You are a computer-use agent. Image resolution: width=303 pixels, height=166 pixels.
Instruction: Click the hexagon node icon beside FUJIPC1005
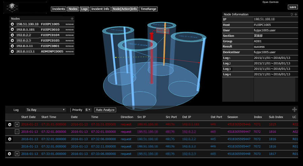click(12, 24)
